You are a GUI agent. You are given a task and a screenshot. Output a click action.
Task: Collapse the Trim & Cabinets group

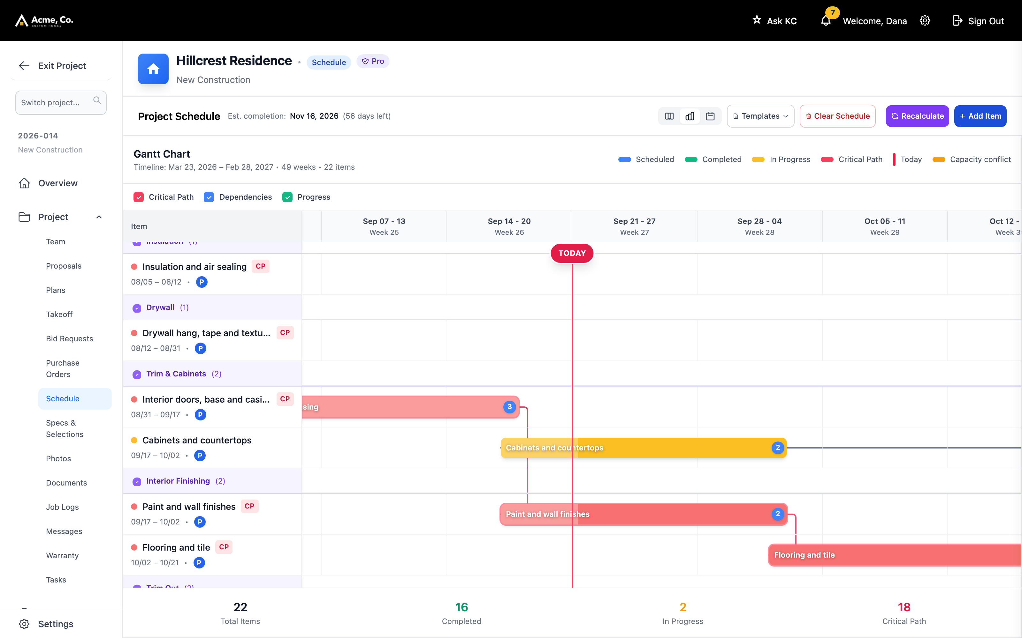137,374
